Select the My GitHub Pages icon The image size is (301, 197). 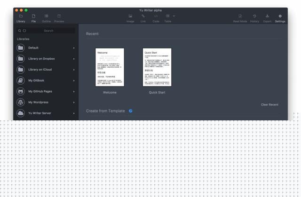tap(21, 92)
